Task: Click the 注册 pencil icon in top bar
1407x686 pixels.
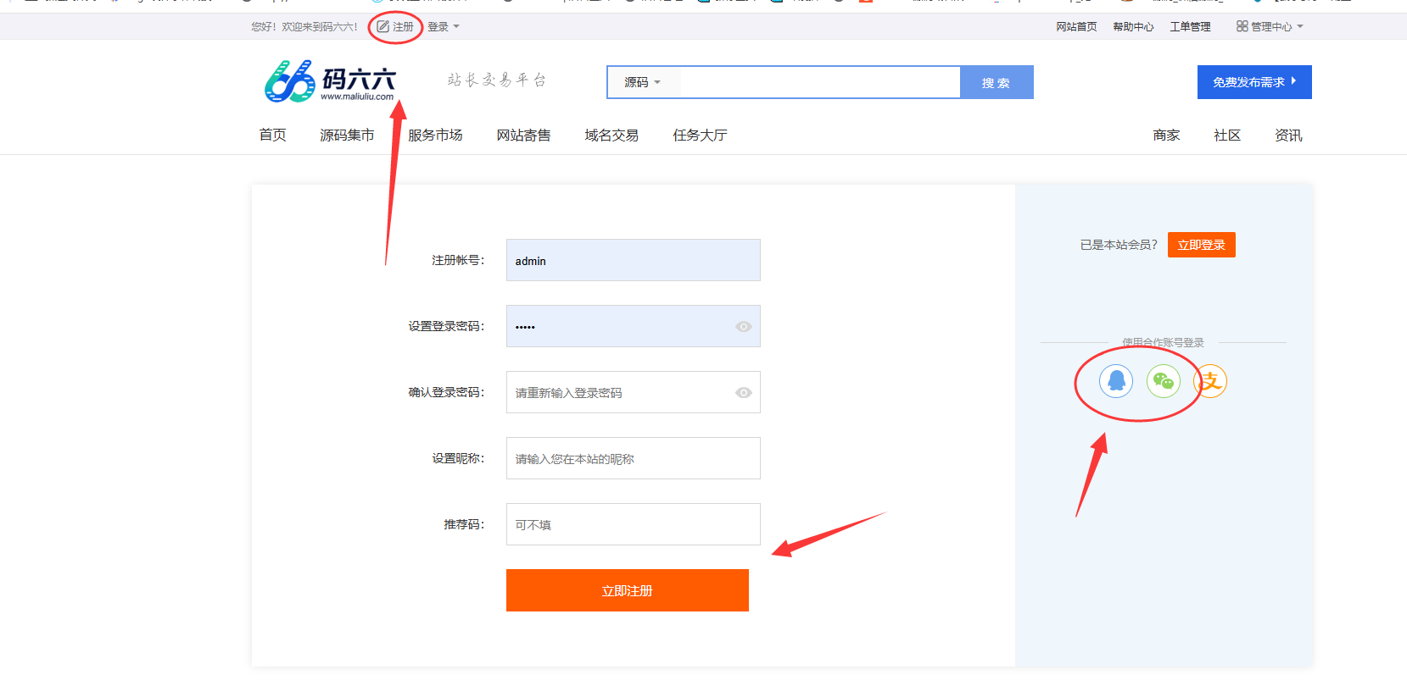Action: point(383,26)
